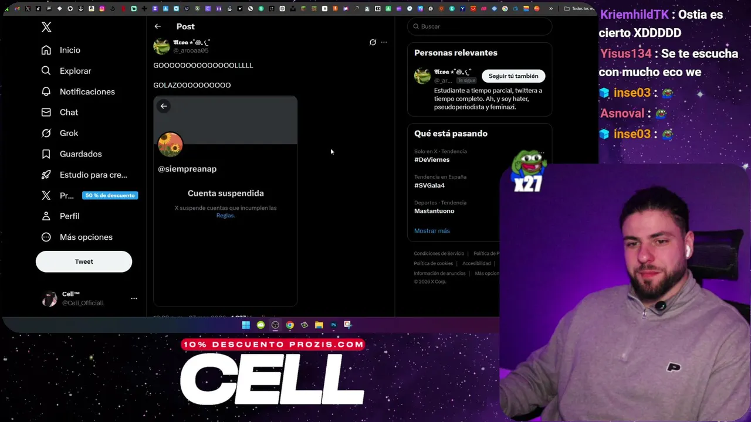Screen dimensions: 751x422
Task: Click the Instagram bookmark icon
Action: 102,9
